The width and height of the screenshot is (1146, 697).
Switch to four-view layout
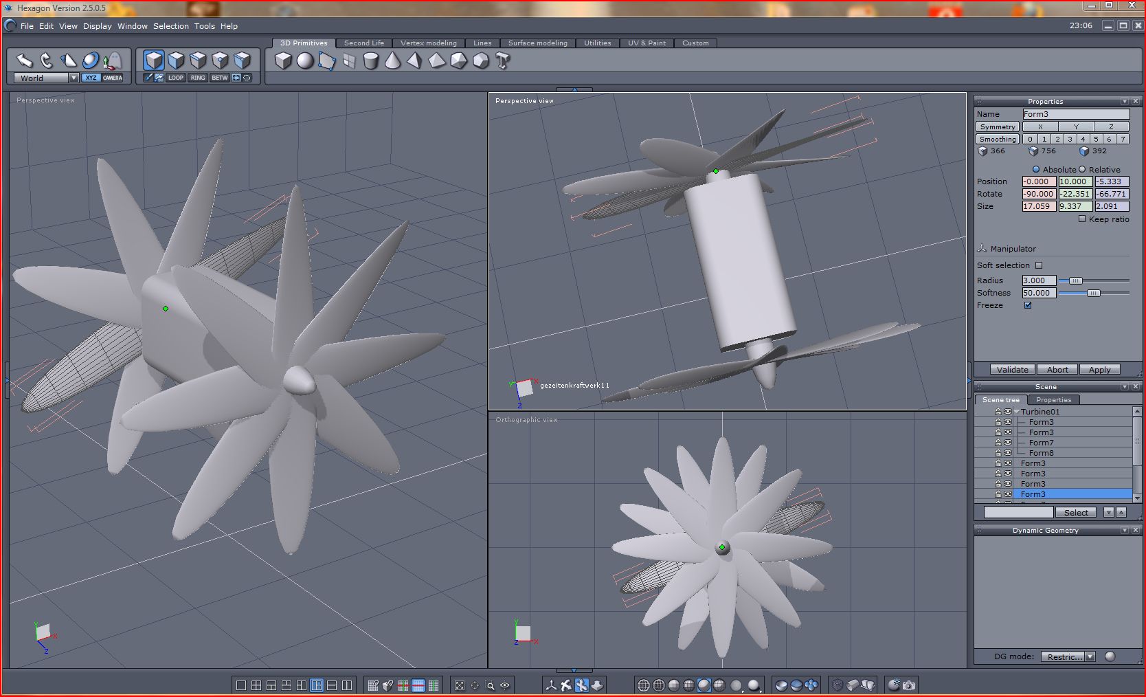pyautogui.click(x=256, y=685)
